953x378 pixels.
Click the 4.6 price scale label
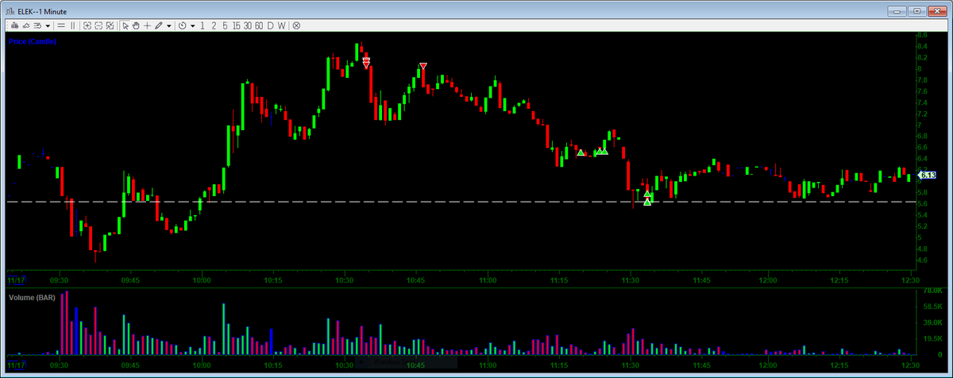[x=922, y=260]
